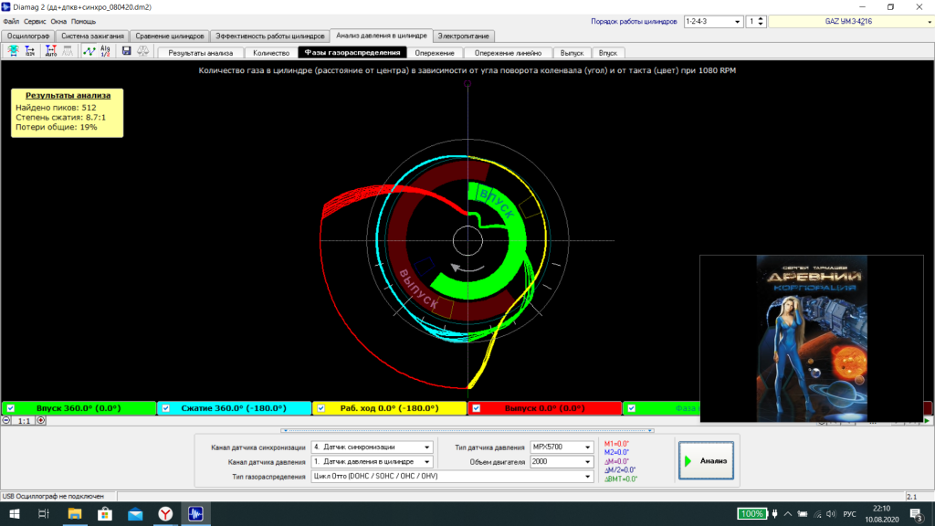Open Mail app from the taskbar

[135, 513]
